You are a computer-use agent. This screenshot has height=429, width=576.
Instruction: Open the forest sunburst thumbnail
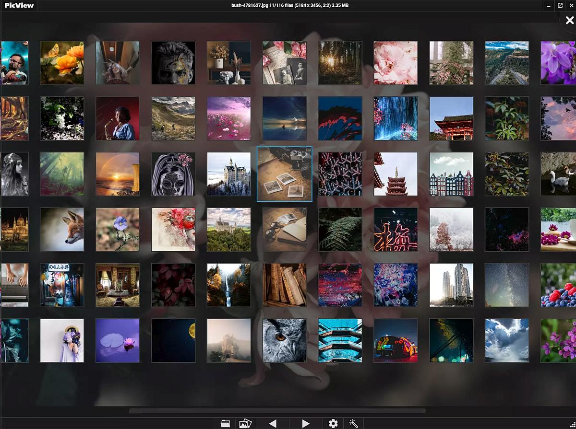(x=340, y=63)
